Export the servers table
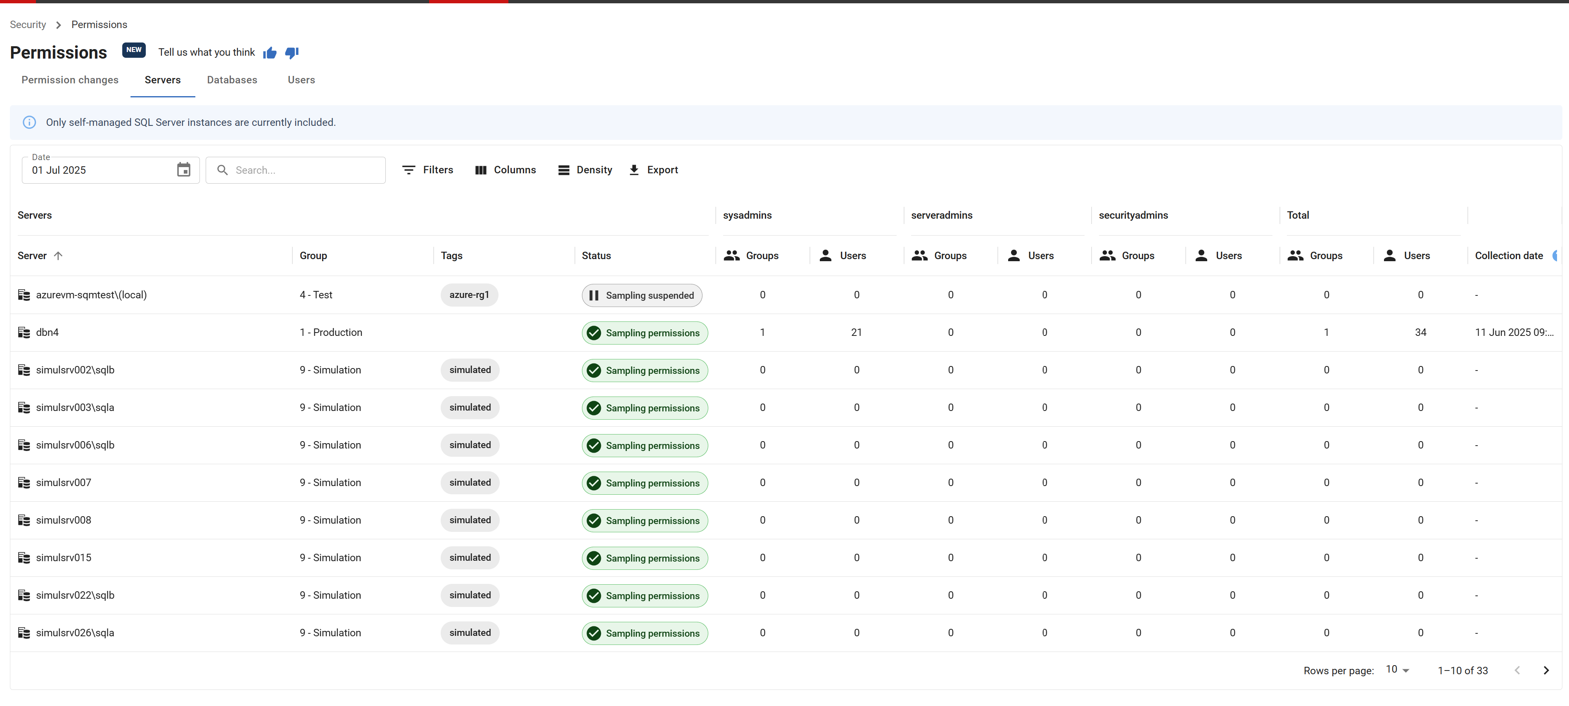The width and height of the screenshot is (1569, 706). coord(653,170)
